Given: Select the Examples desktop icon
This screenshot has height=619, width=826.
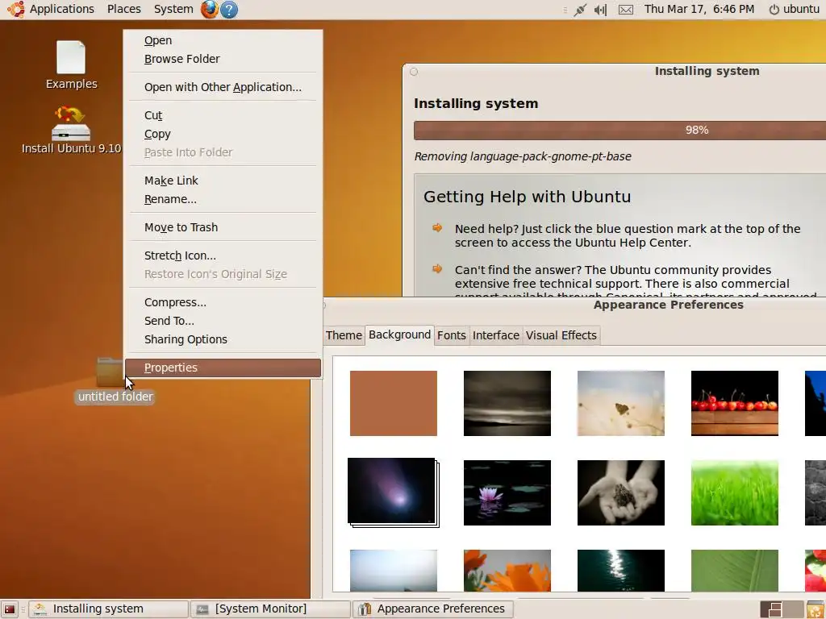Looking at the screenshot, I should tap(71, 64).
